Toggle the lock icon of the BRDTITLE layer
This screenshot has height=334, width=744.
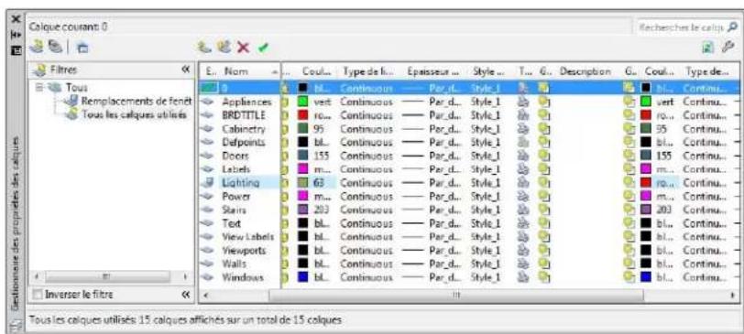click(285, 115)
